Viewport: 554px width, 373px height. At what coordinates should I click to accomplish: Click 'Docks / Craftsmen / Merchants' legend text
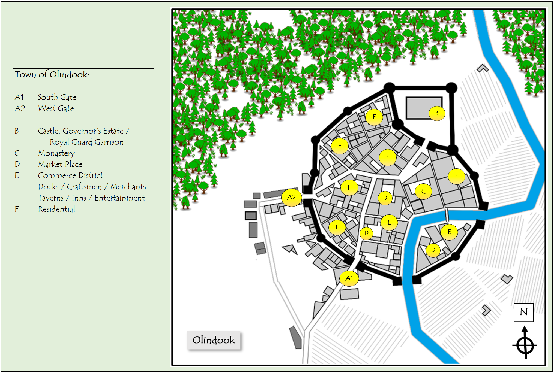pyautogui.click(x=92, y=187)
